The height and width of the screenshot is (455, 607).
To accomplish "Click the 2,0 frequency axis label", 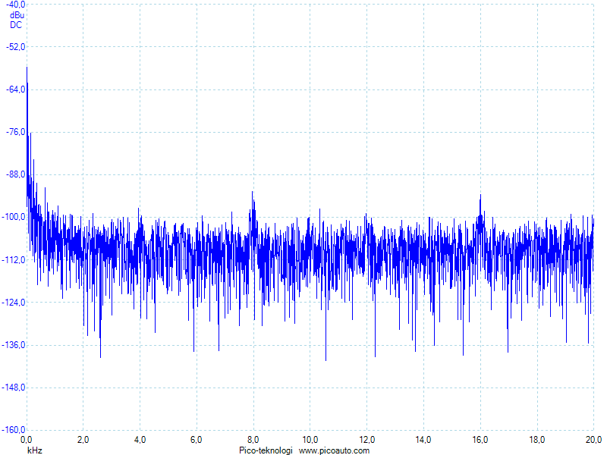I will click(x=83, y=440).
